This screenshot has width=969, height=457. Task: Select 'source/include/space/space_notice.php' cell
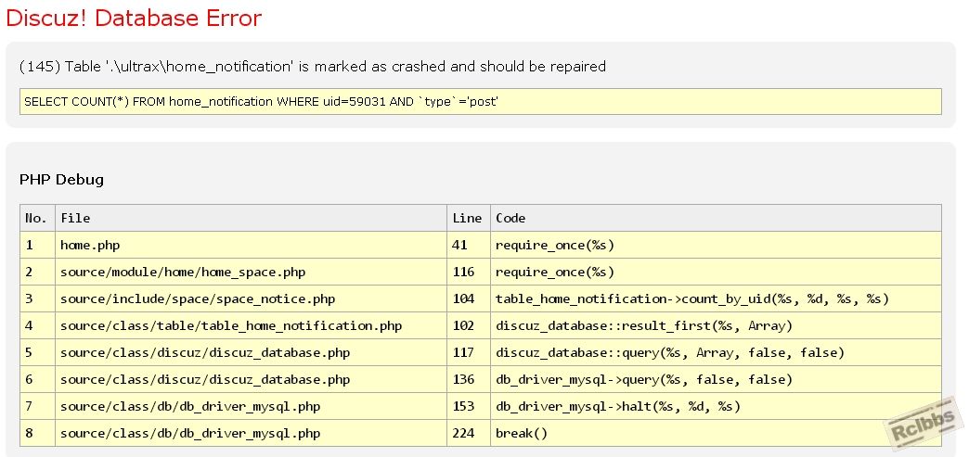coord(251,298)
